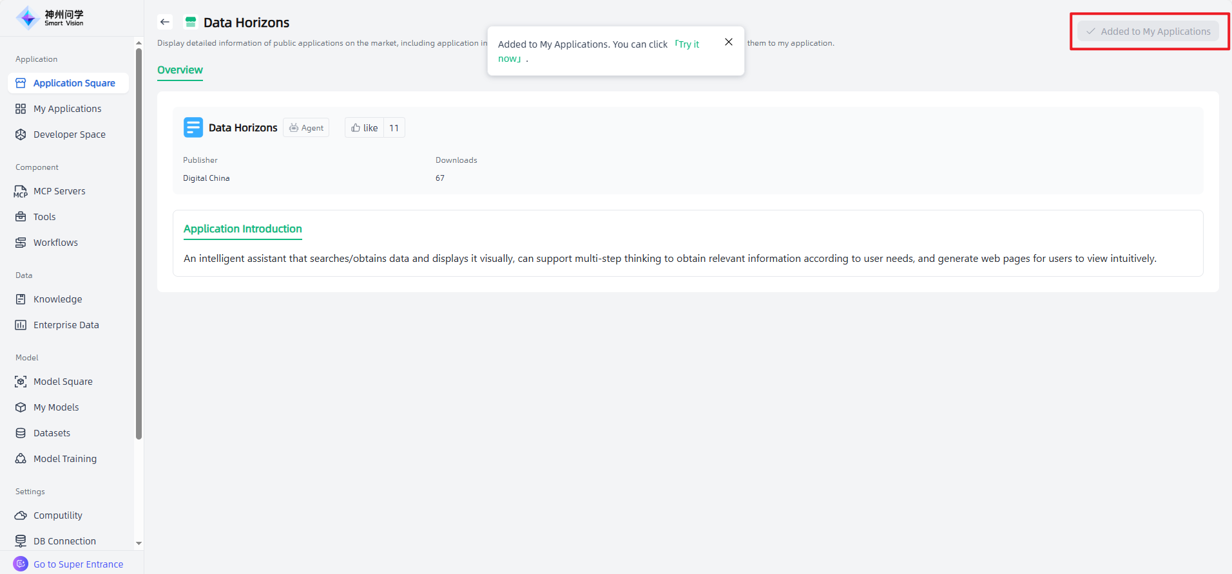Open the MCP Servers icon in sidebar
The width and height of the screenshot is (1232, 574).
(21, 191)
